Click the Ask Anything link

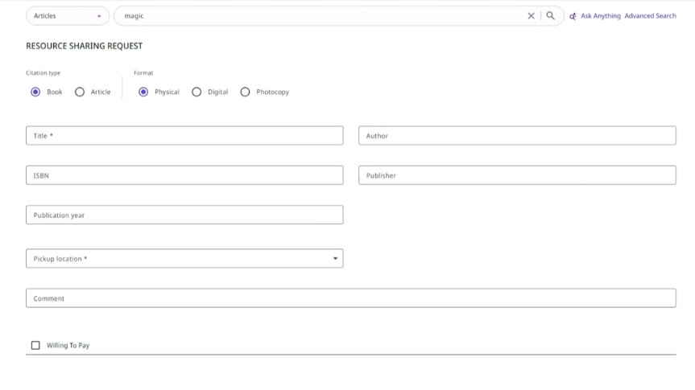[x=601, y=16]
